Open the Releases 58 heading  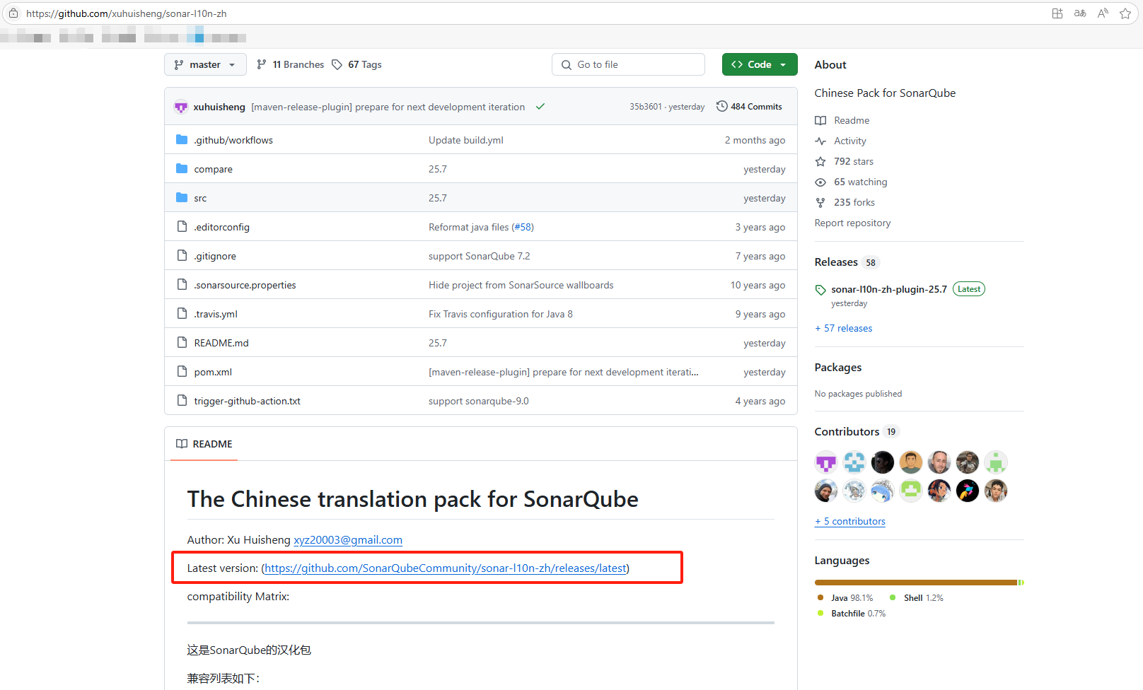846,262
